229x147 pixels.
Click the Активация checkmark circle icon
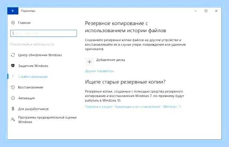13,98
